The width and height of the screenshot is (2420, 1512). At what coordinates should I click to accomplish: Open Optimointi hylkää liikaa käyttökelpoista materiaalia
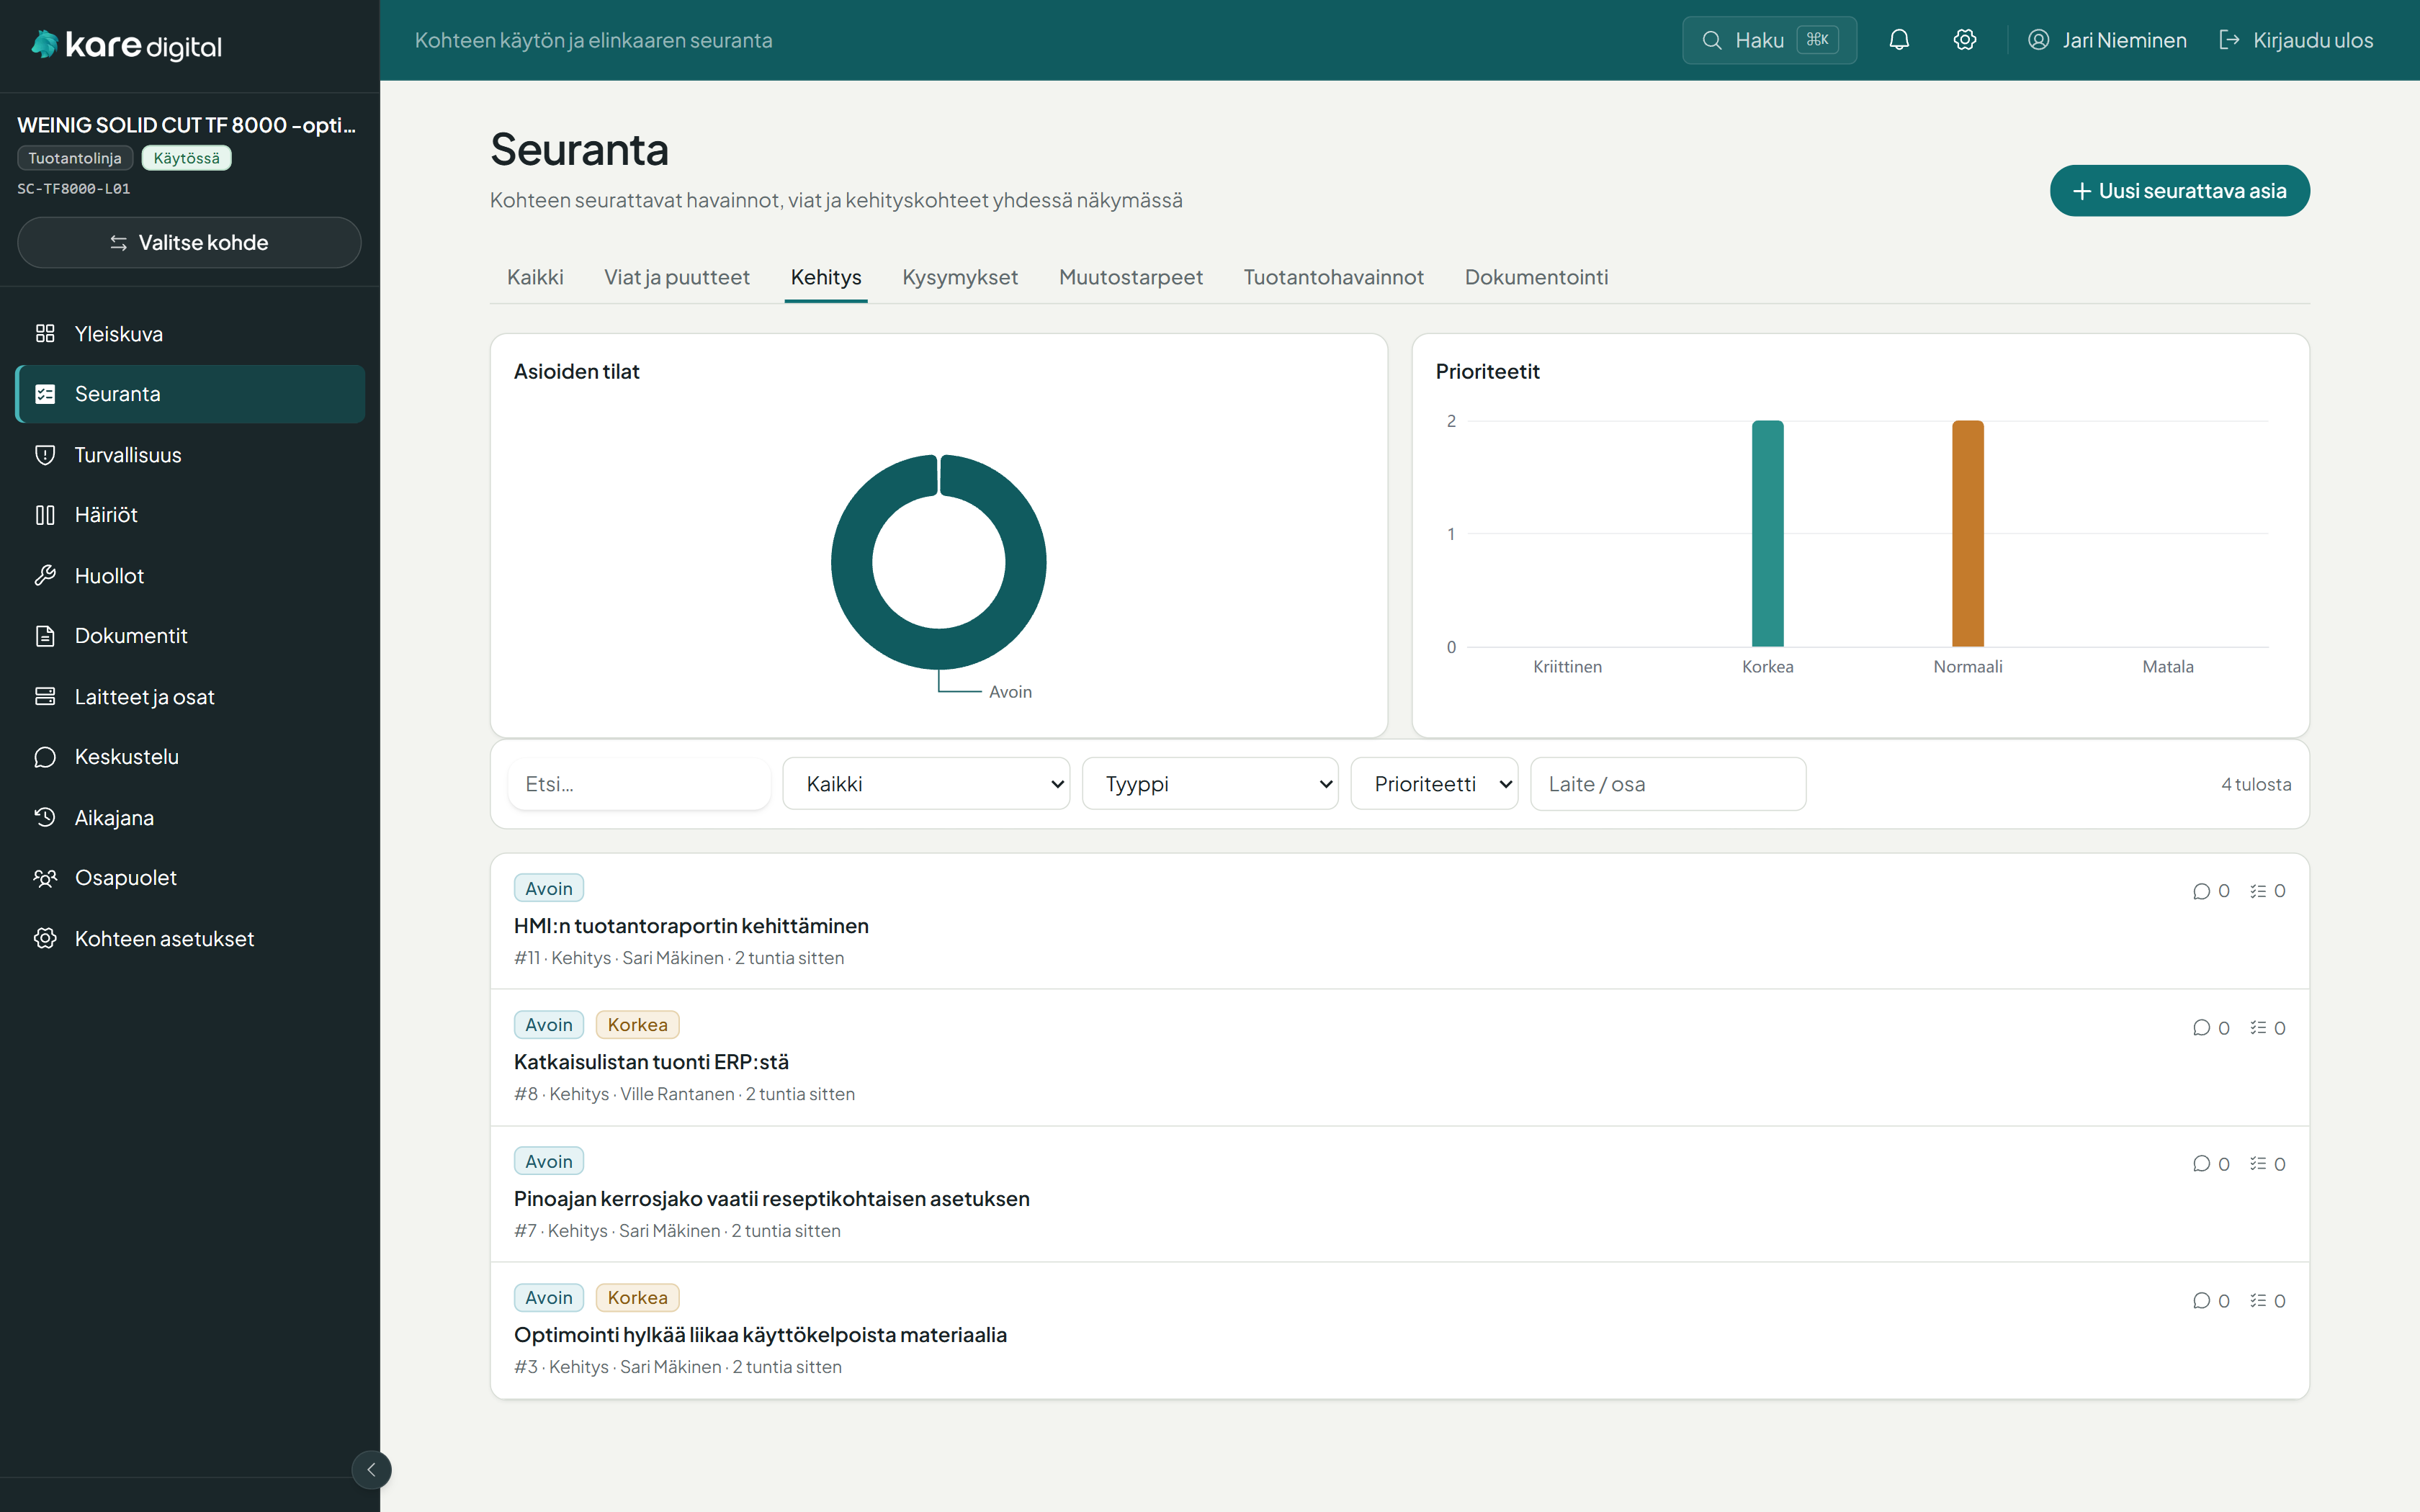(x=760, y=1335)
